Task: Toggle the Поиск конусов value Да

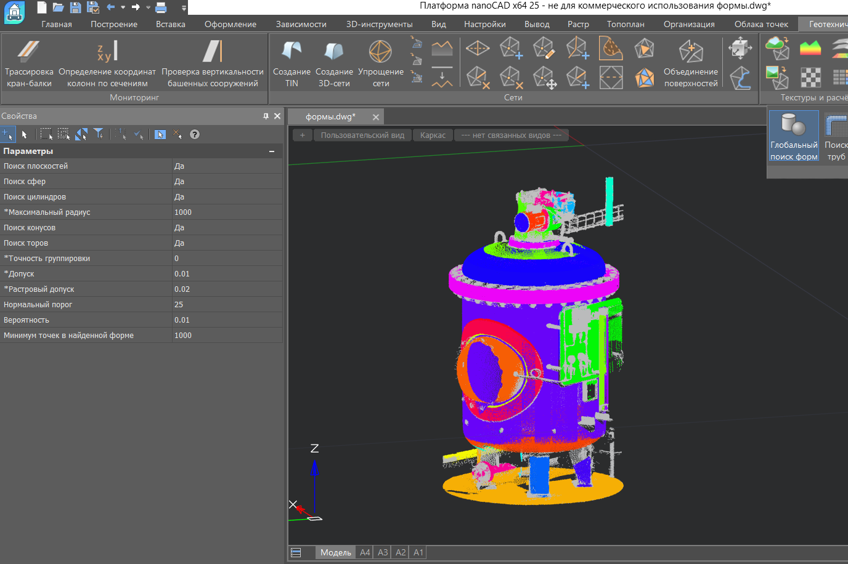Action: pos(227,228)
